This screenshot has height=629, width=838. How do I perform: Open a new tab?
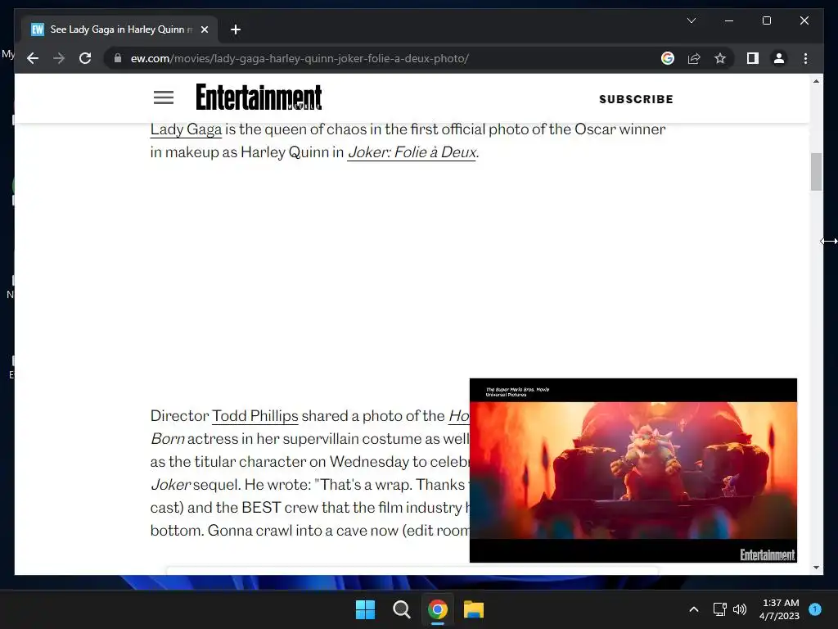[235, 29]
